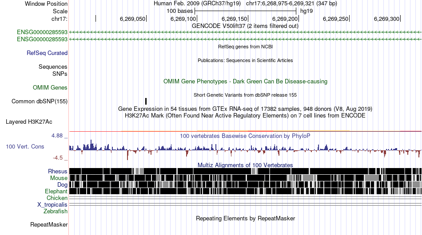Click the dbSNP variant marker bar
The width and height of the screenshot is (422, 235).
click(x=146, y=101)
